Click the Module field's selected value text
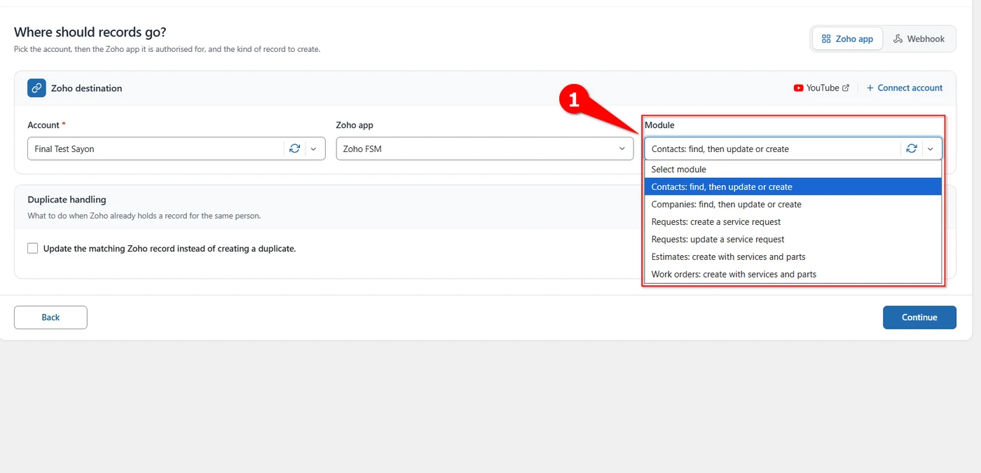Image resolution: width=981 pixels, height=473 pixels. (720, 149)
